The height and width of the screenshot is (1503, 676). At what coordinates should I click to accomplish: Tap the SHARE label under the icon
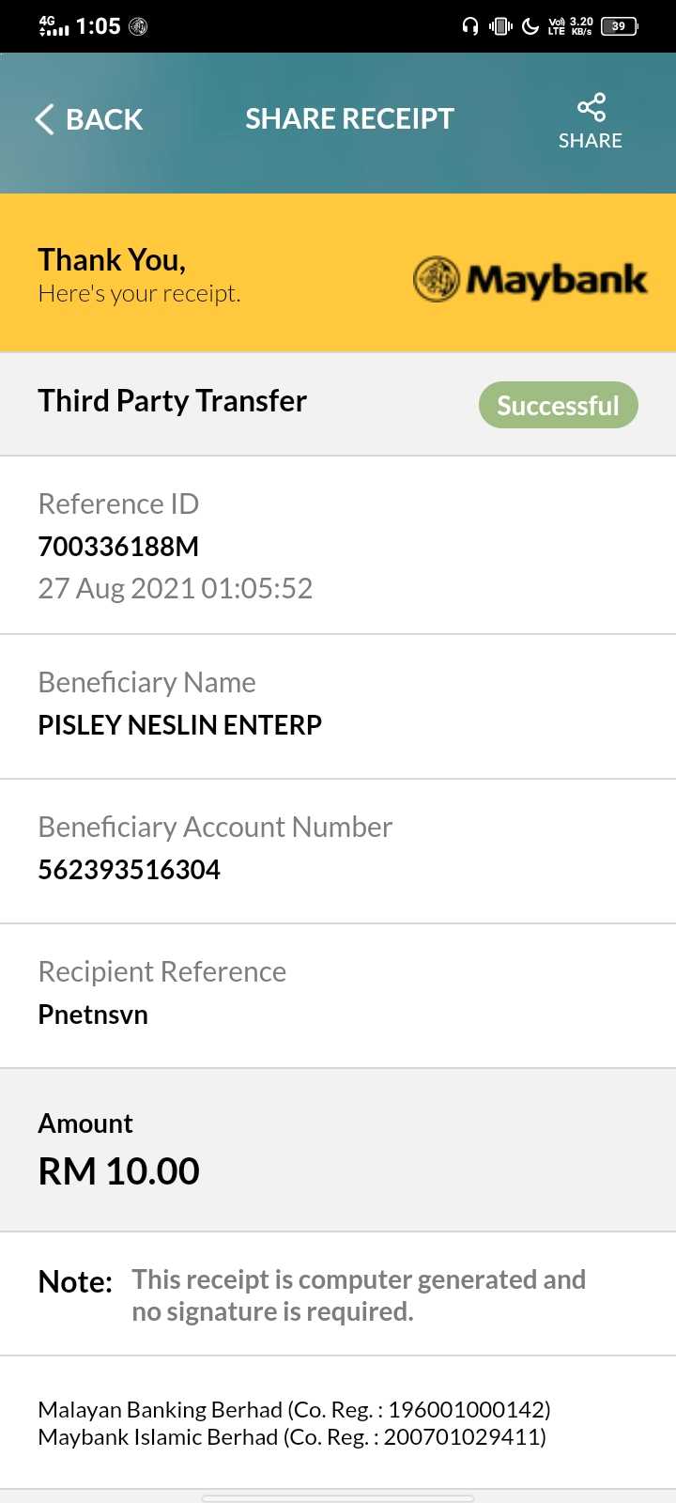click(x=591, y=141)
